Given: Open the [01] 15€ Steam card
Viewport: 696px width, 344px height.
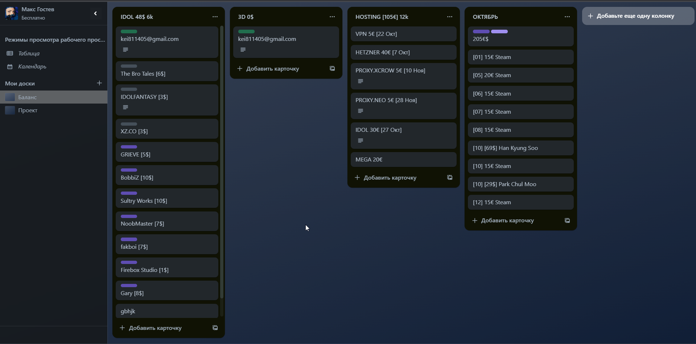Looking at the screenshot, I should tap(521, 57).
